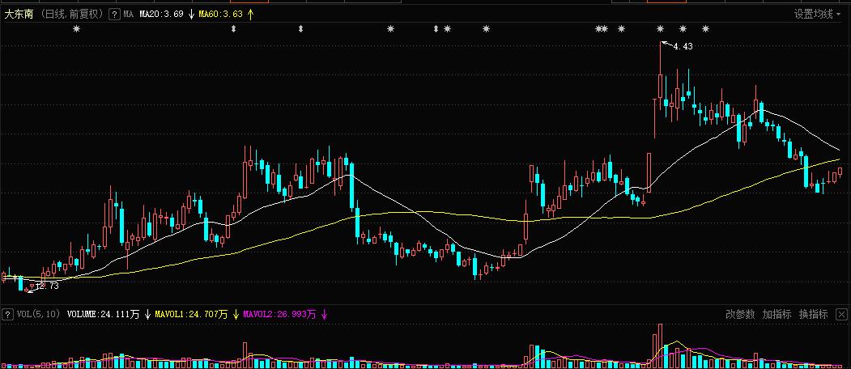Click the VOLUME:24.111万 value
This screenshot has width=851, height=369.
coord(103,314)
